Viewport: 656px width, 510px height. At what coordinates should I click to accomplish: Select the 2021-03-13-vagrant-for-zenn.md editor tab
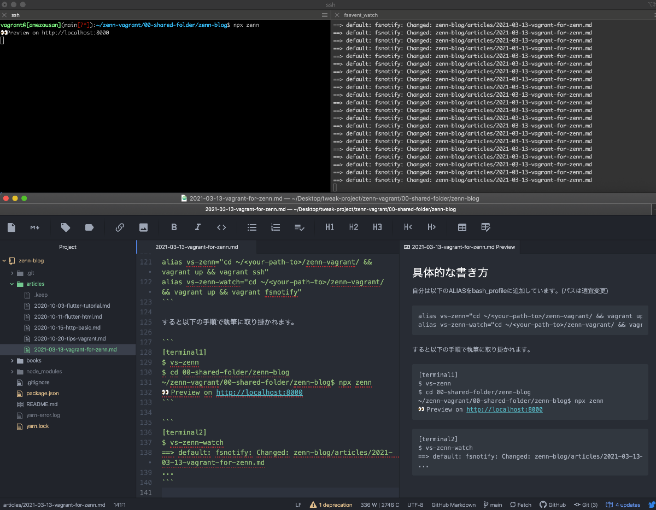197,247
